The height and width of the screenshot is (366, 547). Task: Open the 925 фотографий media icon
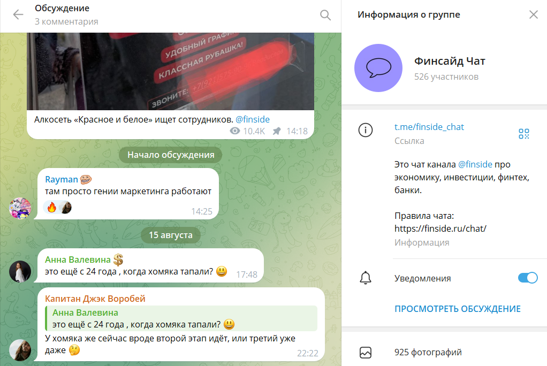(x=365, y=353)
